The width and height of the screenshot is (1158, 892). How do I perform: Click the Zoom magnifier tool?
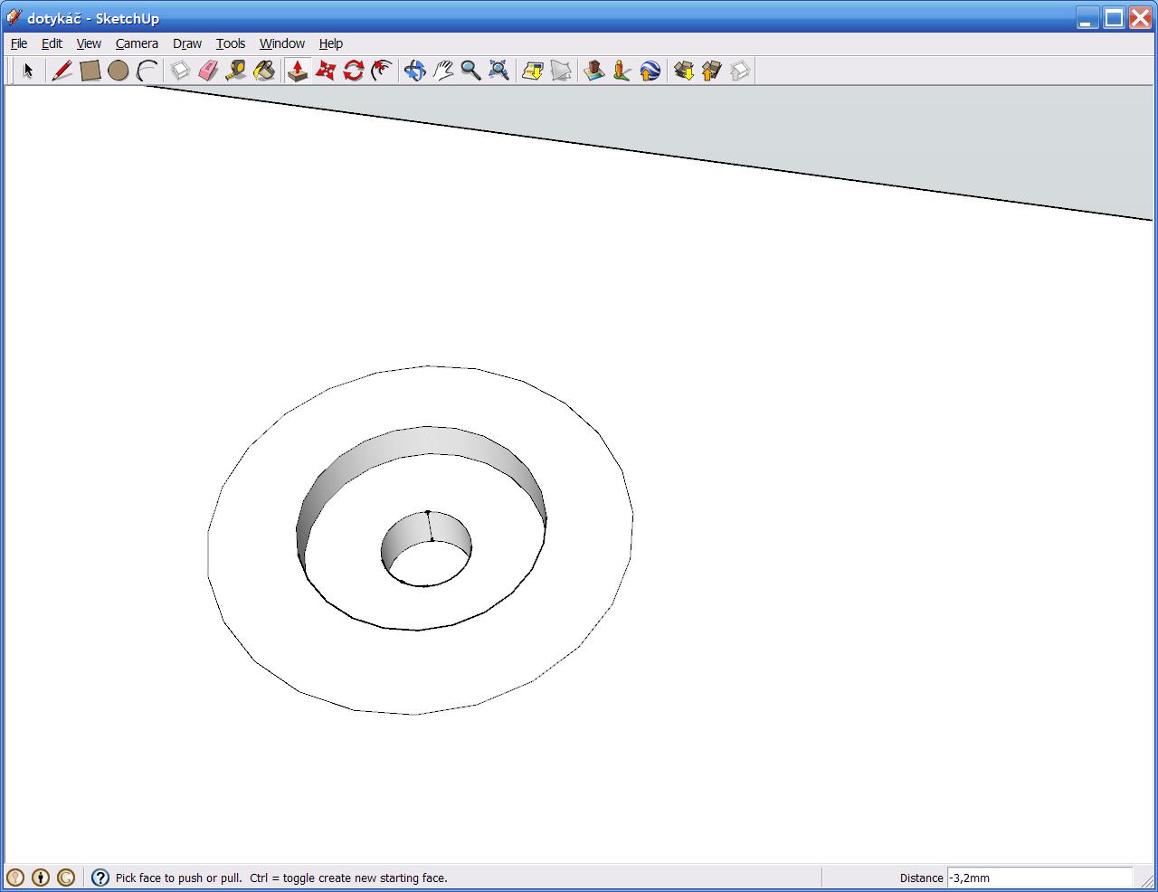tap(470, 71)
